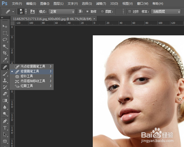Select the Magic Wand tool

tap(5, 46)
